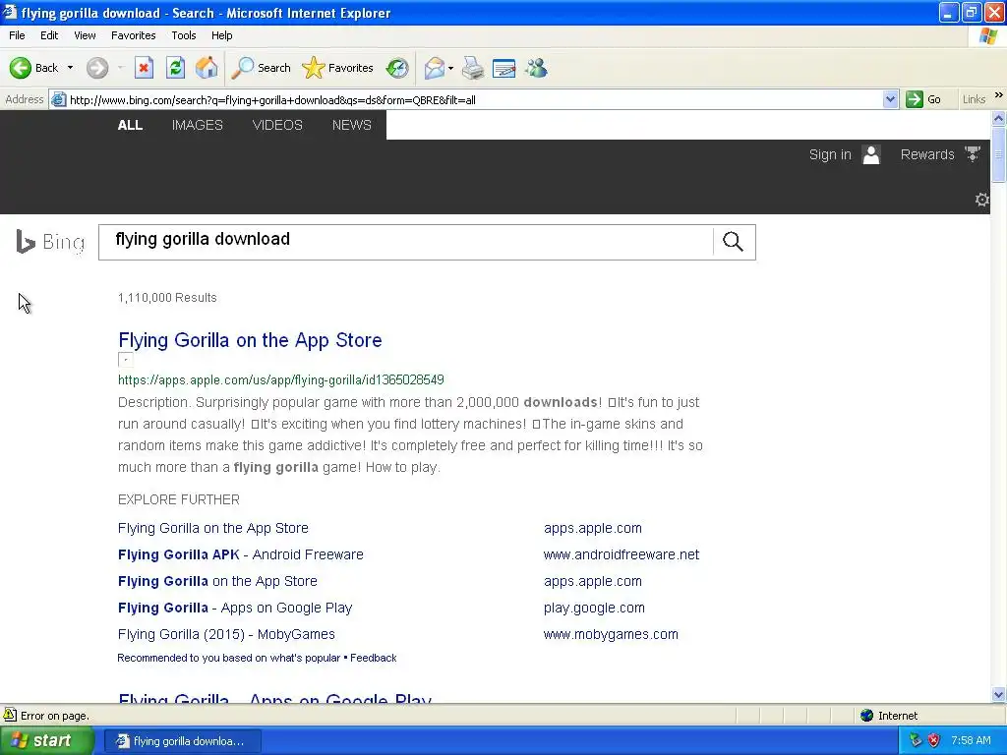Click the Bing search box
Screen dimensions: 1007x755
406,242
